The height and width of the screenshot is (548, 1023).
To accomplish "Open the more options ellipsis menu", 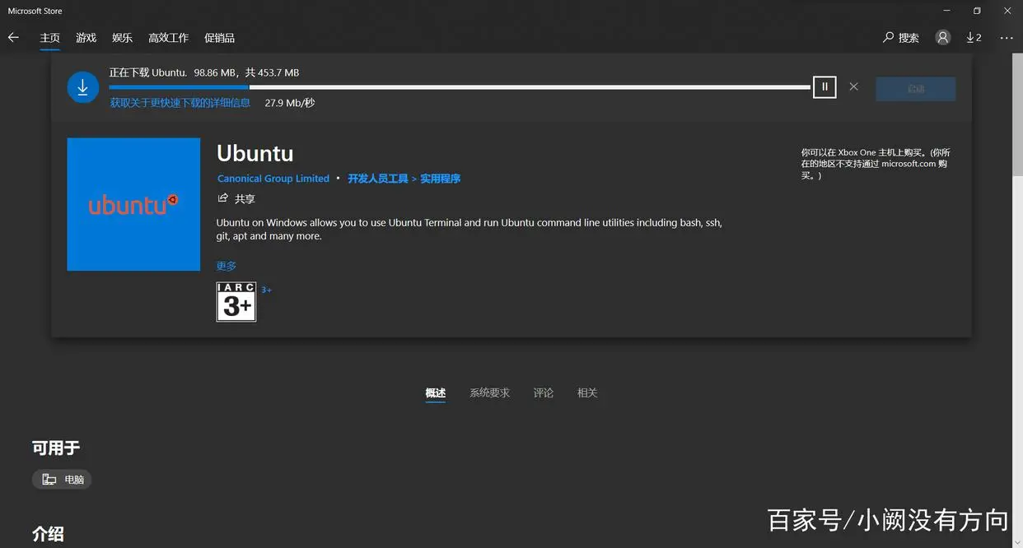I will point(1007,38).
